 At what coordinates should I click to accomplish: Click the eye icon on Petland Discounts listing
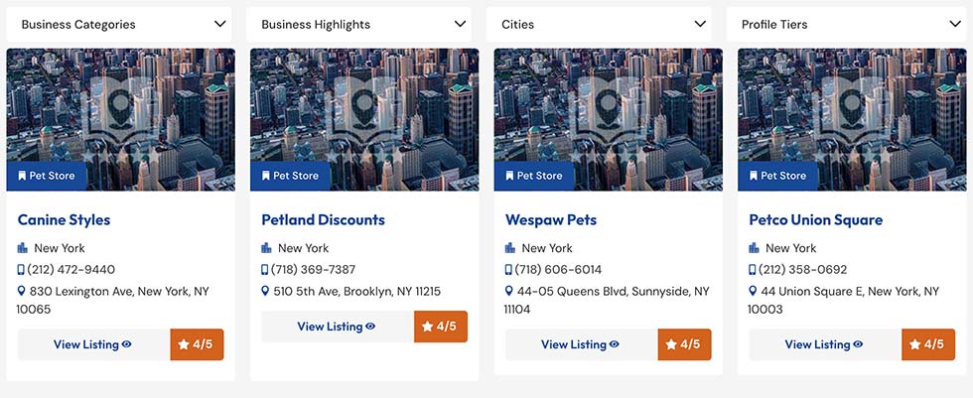click(x=370, y=327)
